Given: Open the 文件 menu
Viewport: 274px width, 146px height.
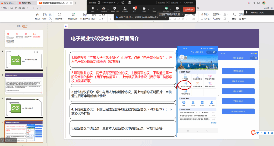Looking at the screenshot, I should pyautogui.click(x=5, y=8).
